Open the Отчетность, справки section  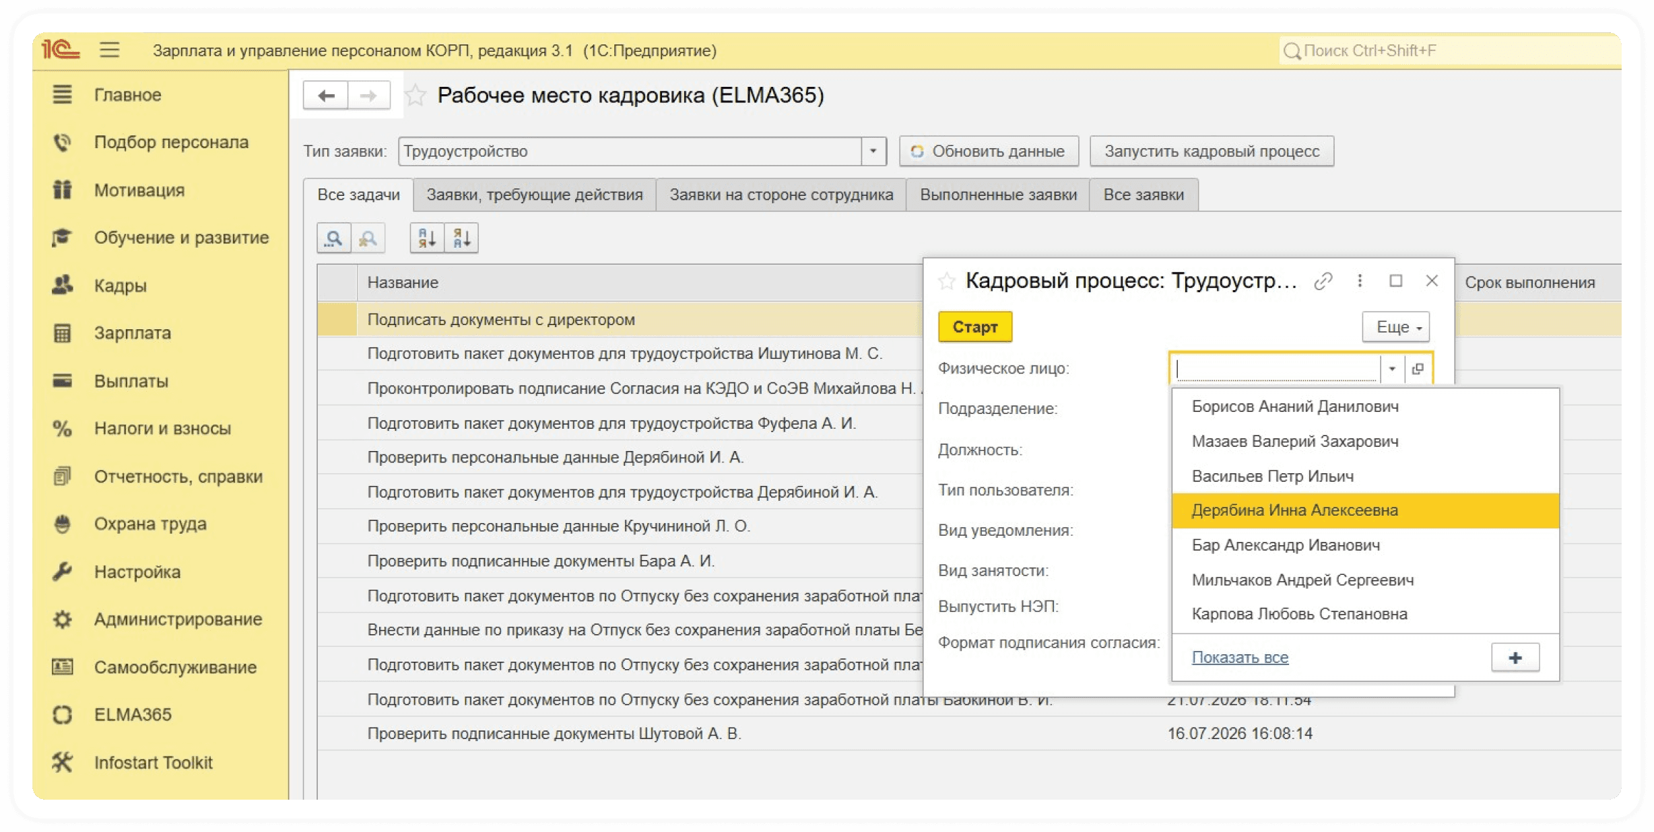tap(178, 477)
